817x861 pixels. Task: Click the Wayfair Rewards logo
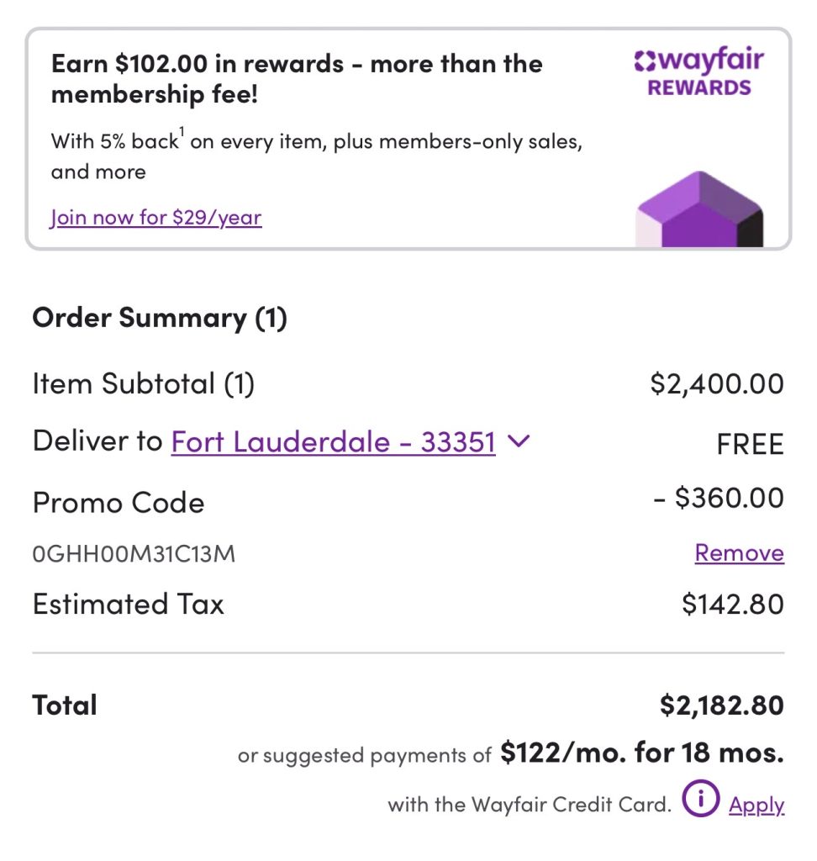pyautogui.click(x=698, y=73)
